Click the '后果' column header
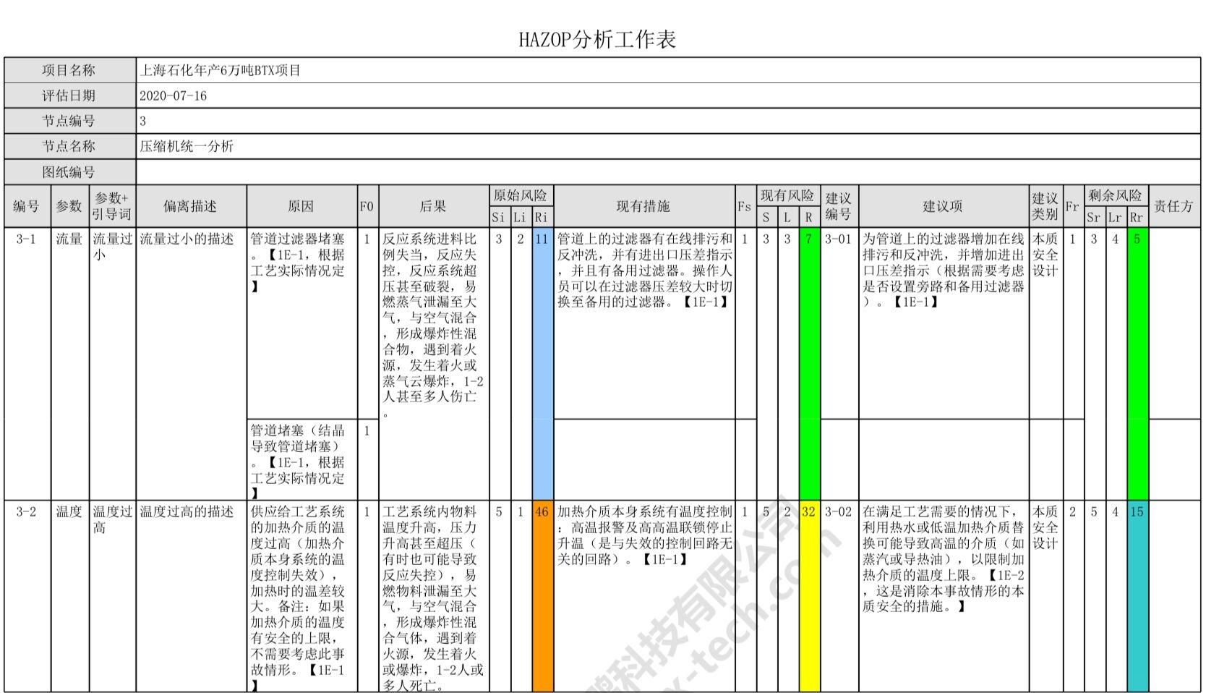 434,206
